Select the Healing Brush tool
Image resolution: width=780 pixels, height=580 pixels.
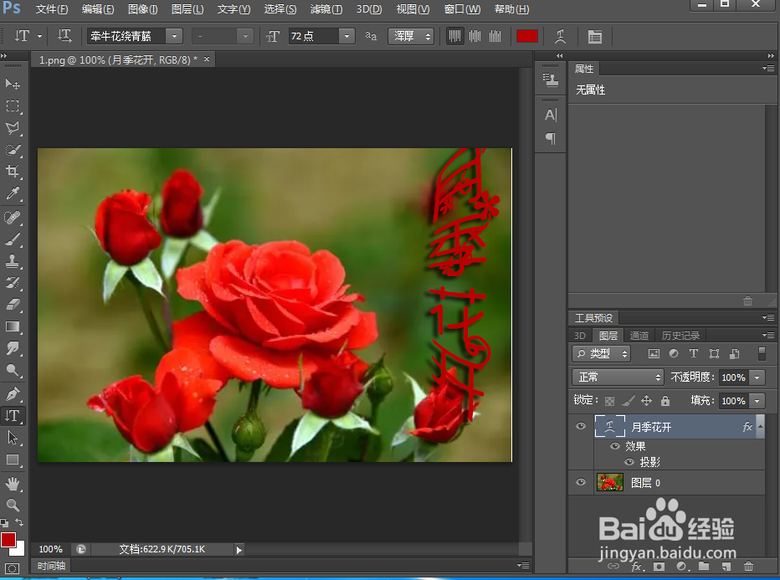point(13,218)
